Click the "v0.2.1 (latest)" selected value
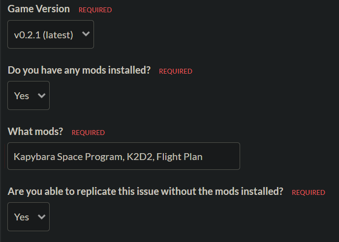The width and height of the screenshot is (339, 242). point(44,35)
